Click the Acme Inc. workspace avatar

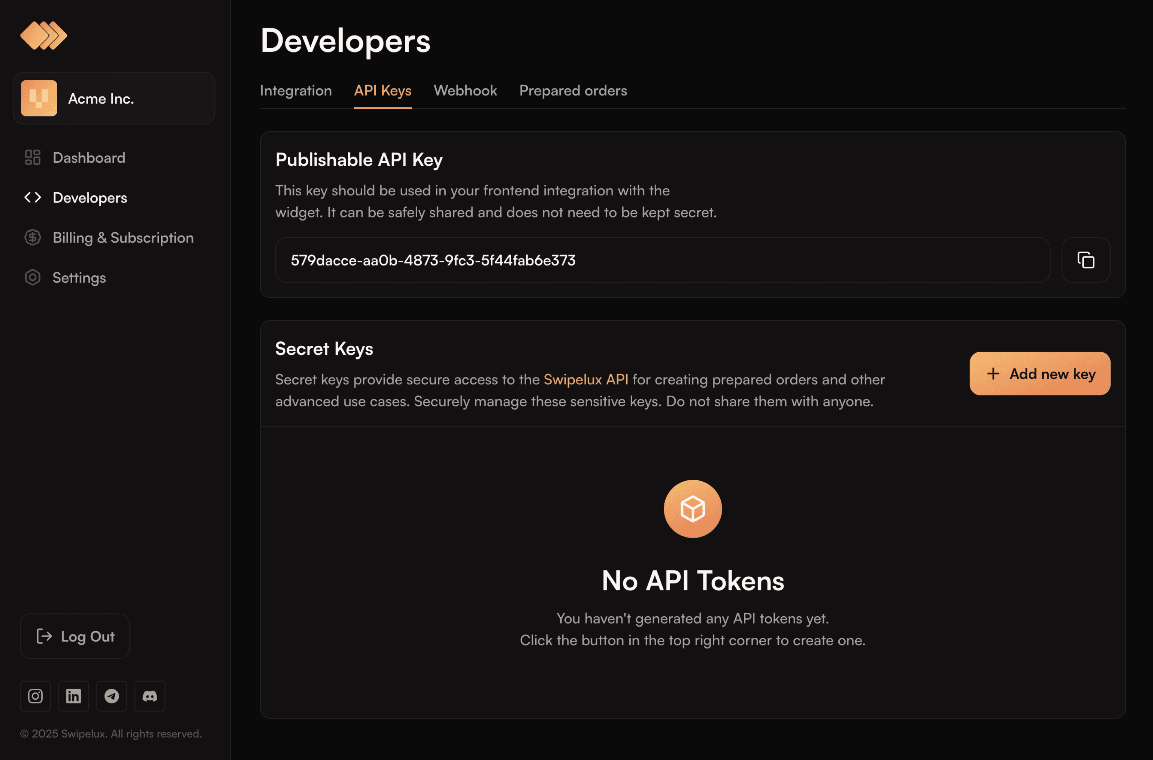click(40, 98)
